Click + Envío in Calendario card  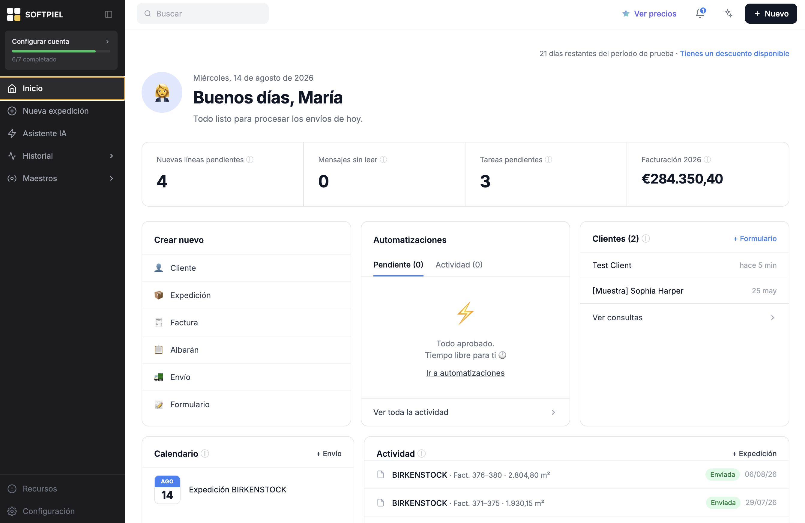click(329, 453)
